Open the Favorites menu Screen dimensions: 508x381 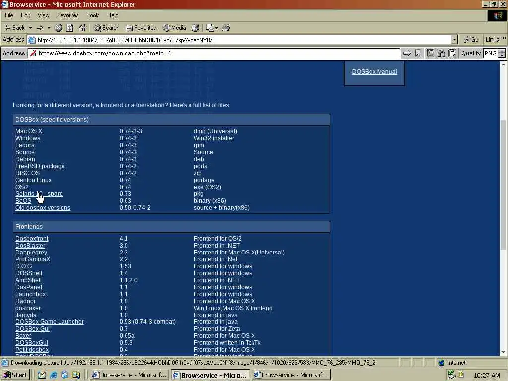[x=67, y=15]
